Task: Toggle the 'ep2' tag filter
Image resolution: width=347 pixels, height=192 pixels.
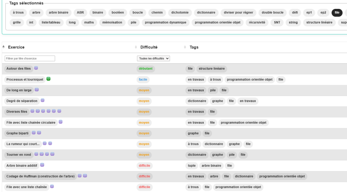Action: pos(323,13)
